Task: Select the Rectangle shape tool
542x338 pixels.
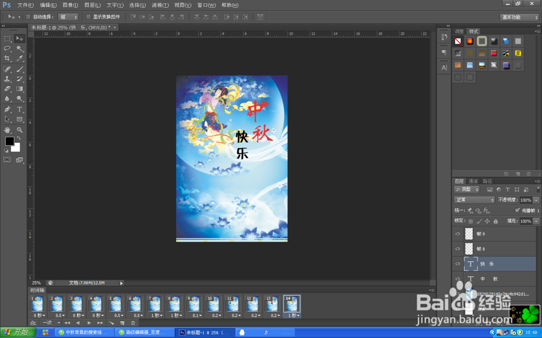Action: coord(20,120)
